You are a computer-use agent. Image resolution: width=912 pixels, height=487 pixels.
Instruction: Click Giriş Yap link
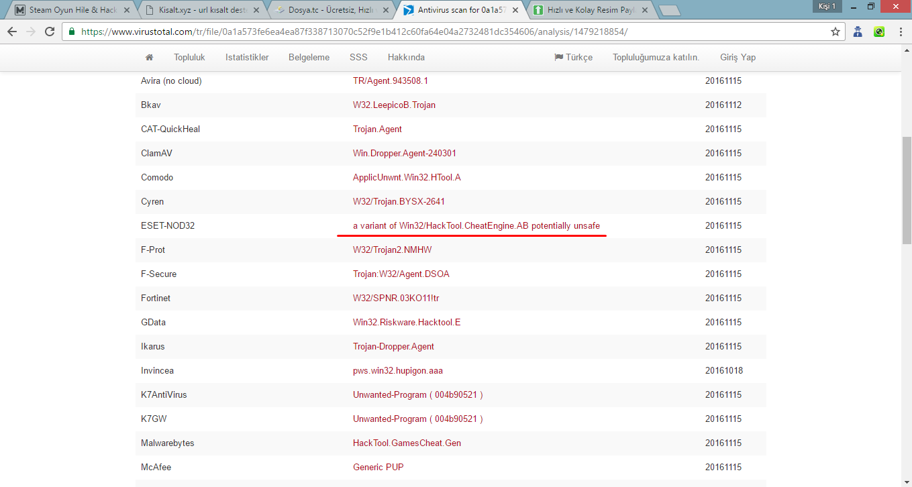(738, 57)
